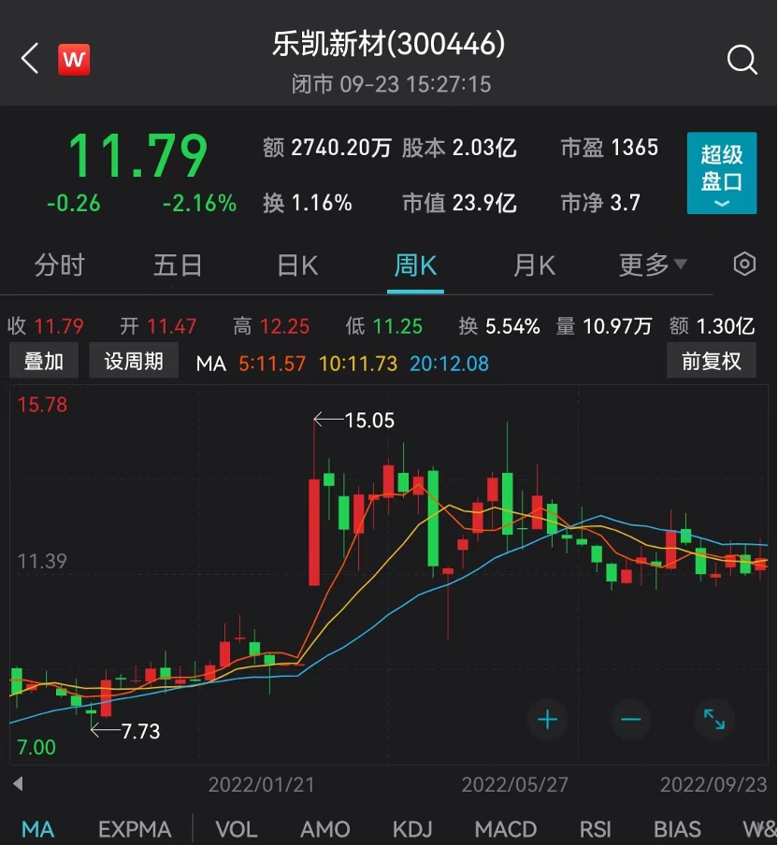Viewport: 778px width, 845px height.
Task: Tap weekly 额 1.30亿 amount
Action: (712, 326)
